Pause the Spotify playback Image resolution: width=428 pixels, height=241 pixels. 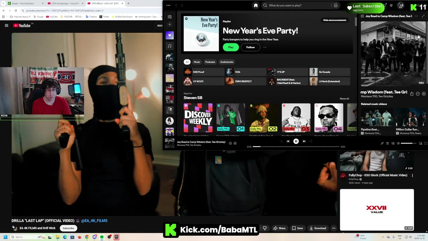coord(296,141)
